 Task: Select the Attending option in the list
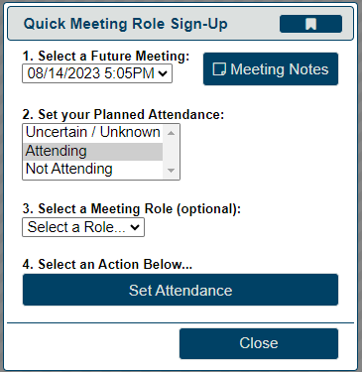pos(92,151)
